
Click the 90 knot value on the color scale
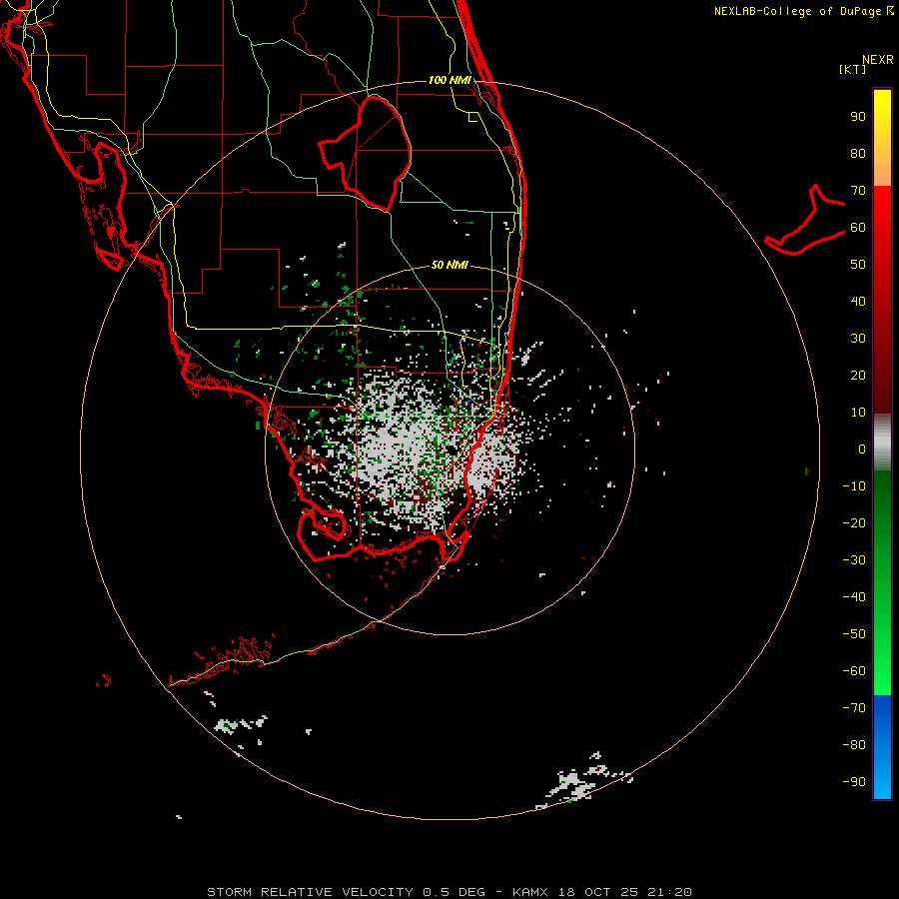(x=858, y=117)
